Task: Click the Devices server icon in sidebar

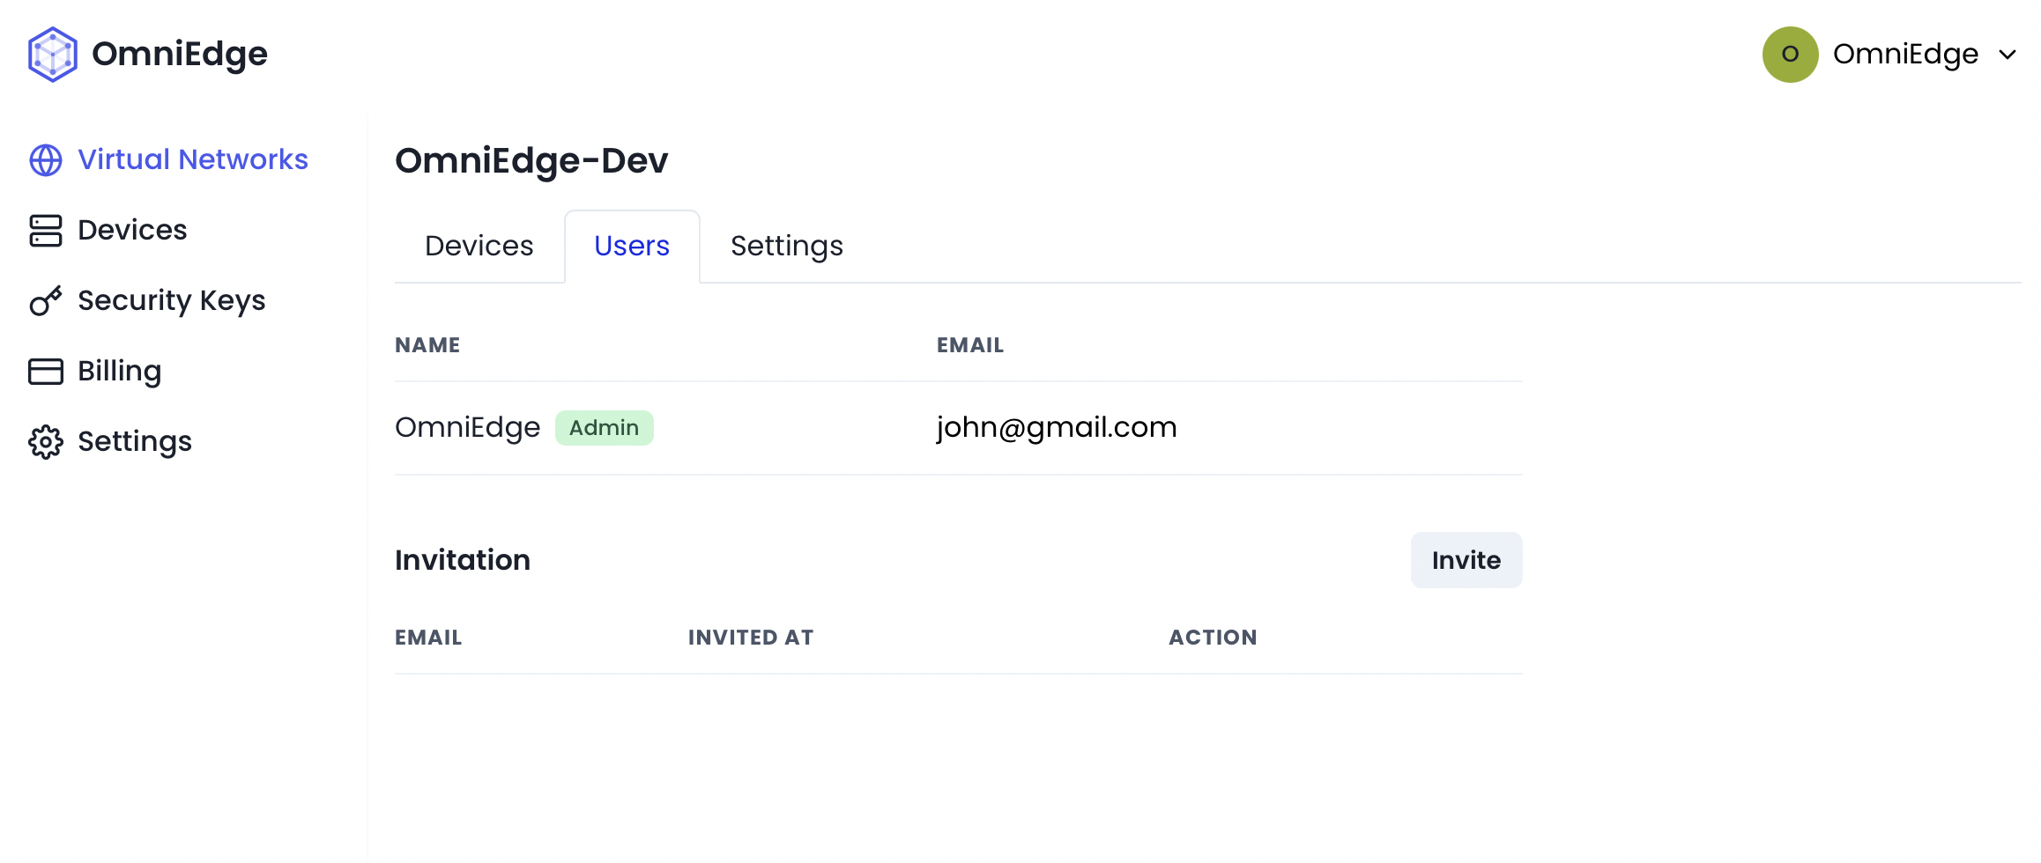Action: (46, 231)
